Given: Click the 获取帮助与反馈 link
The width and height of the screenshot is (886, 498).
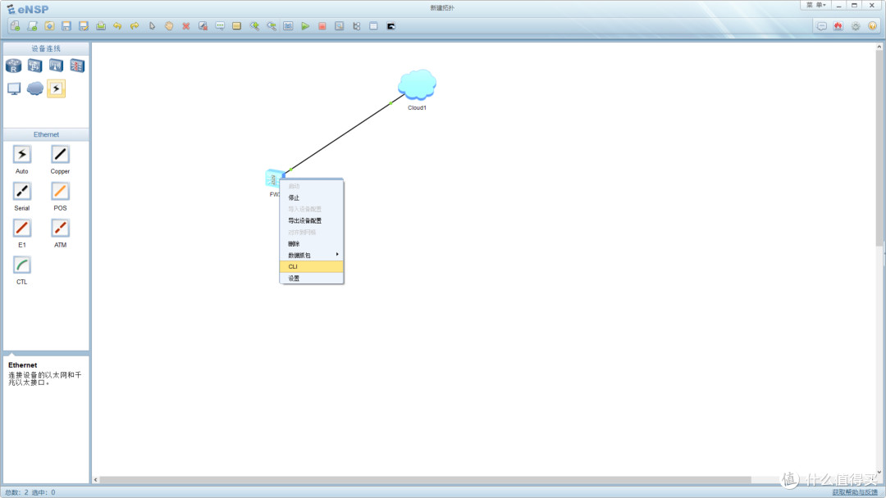Looking at the screenshot, I should [x=855, y=492].
